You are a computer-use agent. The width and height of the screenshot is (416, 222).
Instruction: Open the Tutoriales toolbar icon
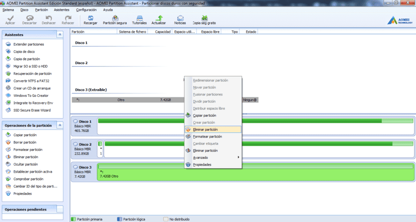click(139, 20)
